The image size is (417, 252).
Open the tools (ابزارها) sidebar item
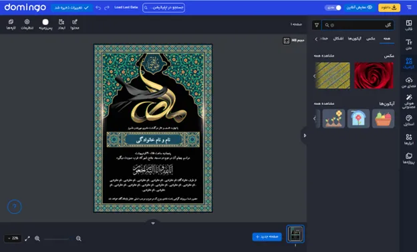click(x=409, y=140)
